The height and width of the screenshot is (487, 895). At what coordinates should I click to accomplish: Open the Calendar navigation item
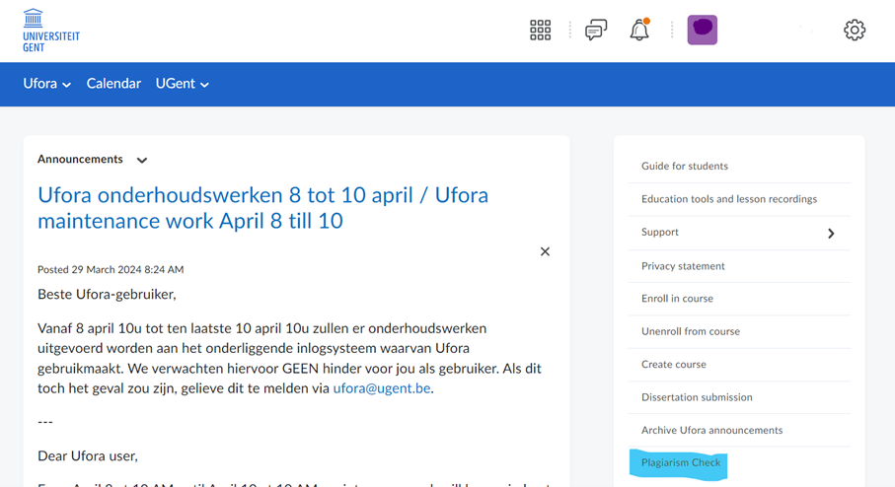coord(113,84)
